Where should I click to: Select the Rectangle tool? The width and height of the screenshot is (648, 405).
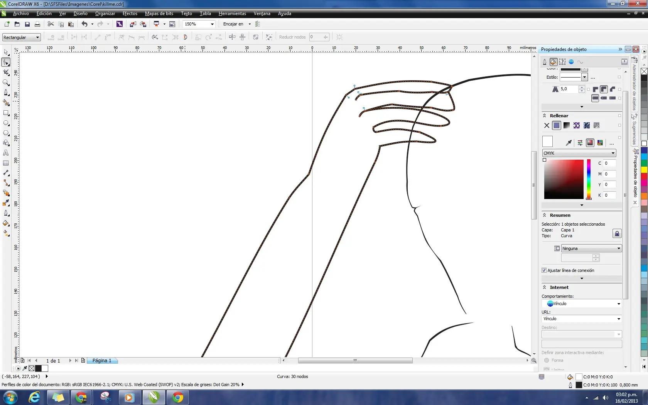[x=6, y=113]
